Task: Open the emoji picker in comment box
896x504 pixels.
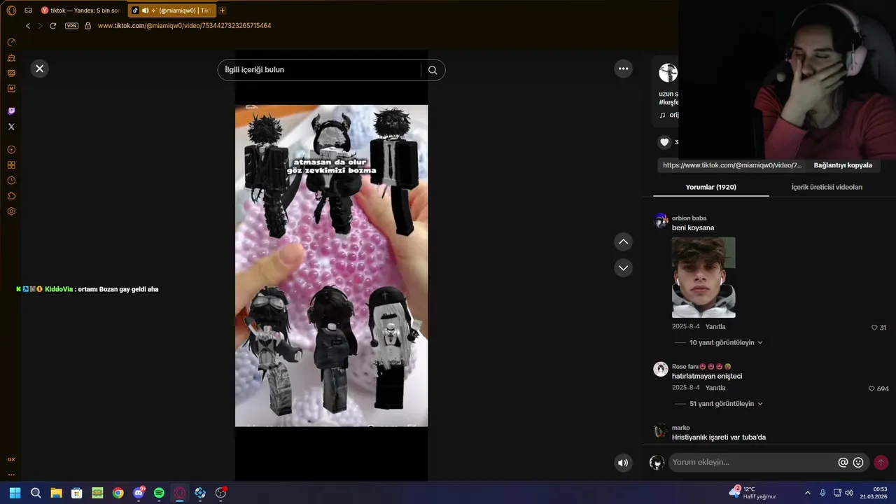Action: pyautogui.click(x=858, y=463)
